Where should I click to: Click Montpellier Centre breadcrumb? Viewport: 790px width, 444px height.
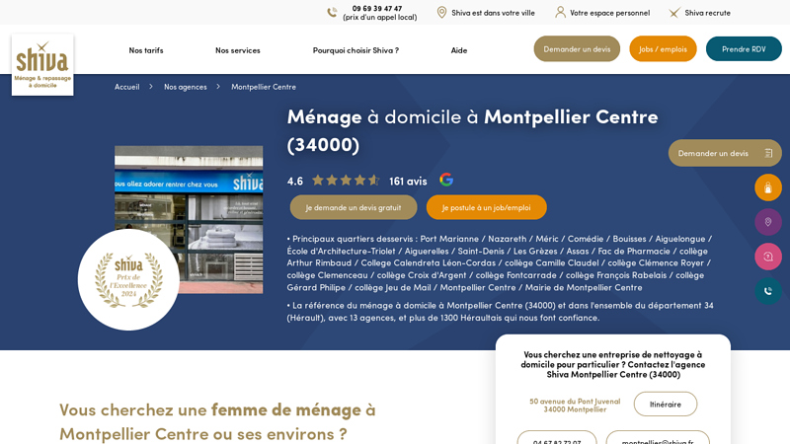coord(264,87)
